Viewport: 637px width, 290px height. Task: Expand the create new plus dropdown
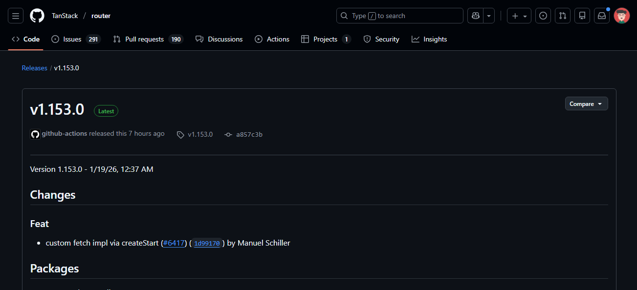click(519, 16)
